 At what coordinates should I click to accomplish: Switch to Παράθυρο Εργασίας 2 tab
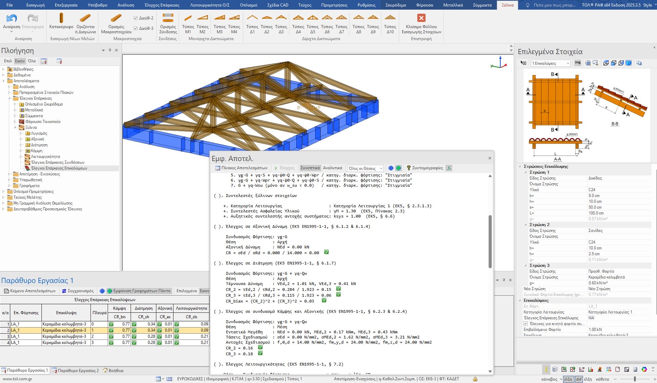[x=75, y=370]
